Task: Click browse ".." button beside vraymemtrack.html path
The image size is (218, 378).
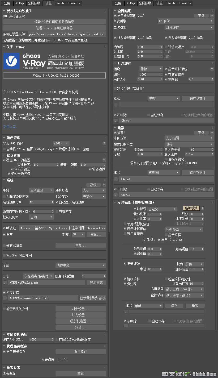Action: tap(5, 298)
